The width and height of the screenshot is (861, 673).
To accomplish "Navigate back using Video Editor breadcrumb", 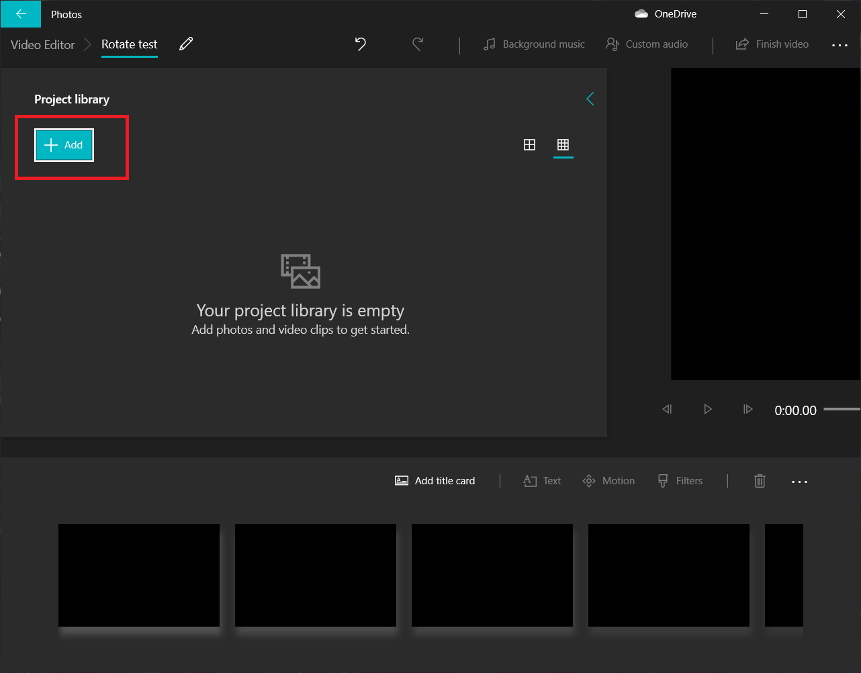I will pos(42,44).
